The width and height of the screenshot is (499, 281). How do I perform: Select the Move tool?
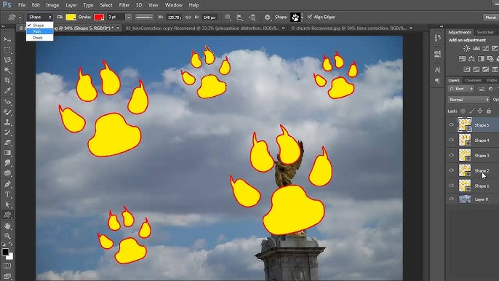[x=7, y=40]
